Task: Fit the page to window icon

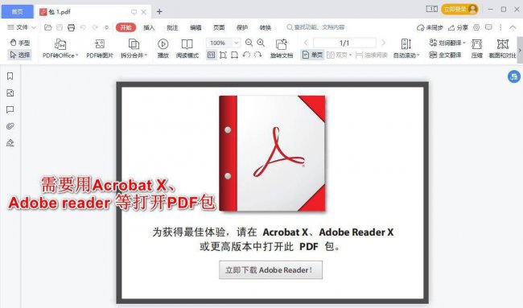Action: click(x=223, y=55)
